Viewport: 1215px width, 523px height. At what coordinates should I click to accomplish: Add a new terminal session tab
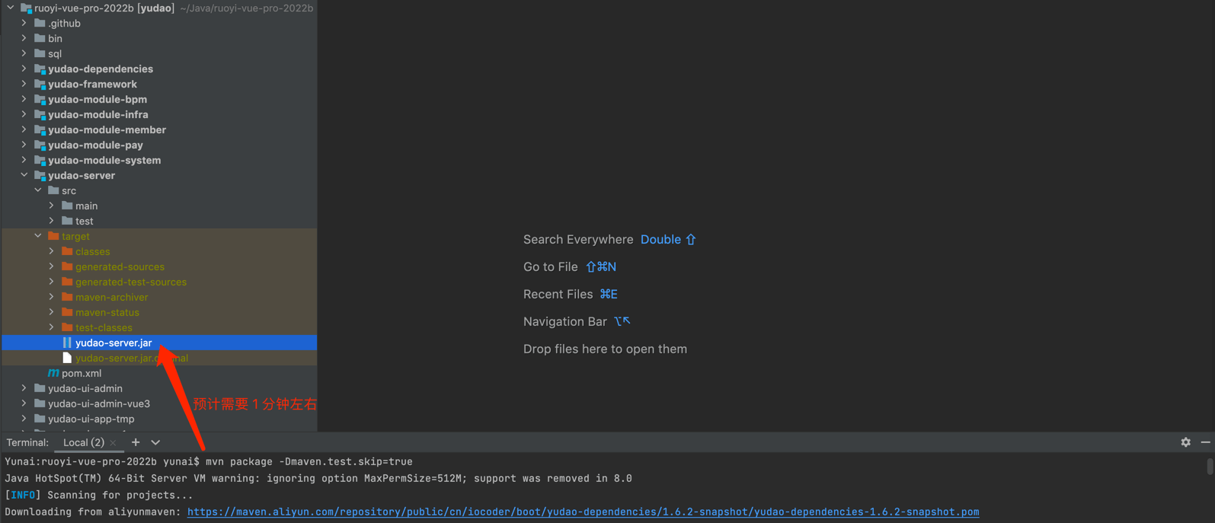click(x=136, y=442)
